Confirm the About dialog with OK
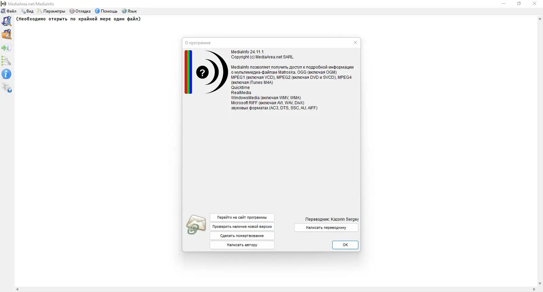This screenshot has height=292, width=543. coord(345,245)
